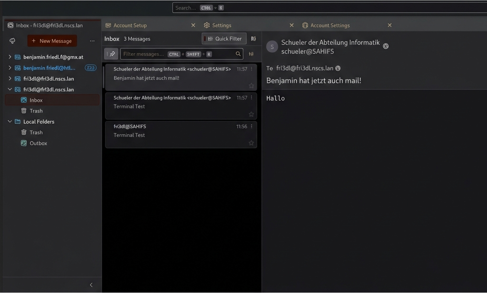Open the Outbox folder under Local Folders
Screen dimensions: 487x293
pyautogui.click(x=38, y=143)
